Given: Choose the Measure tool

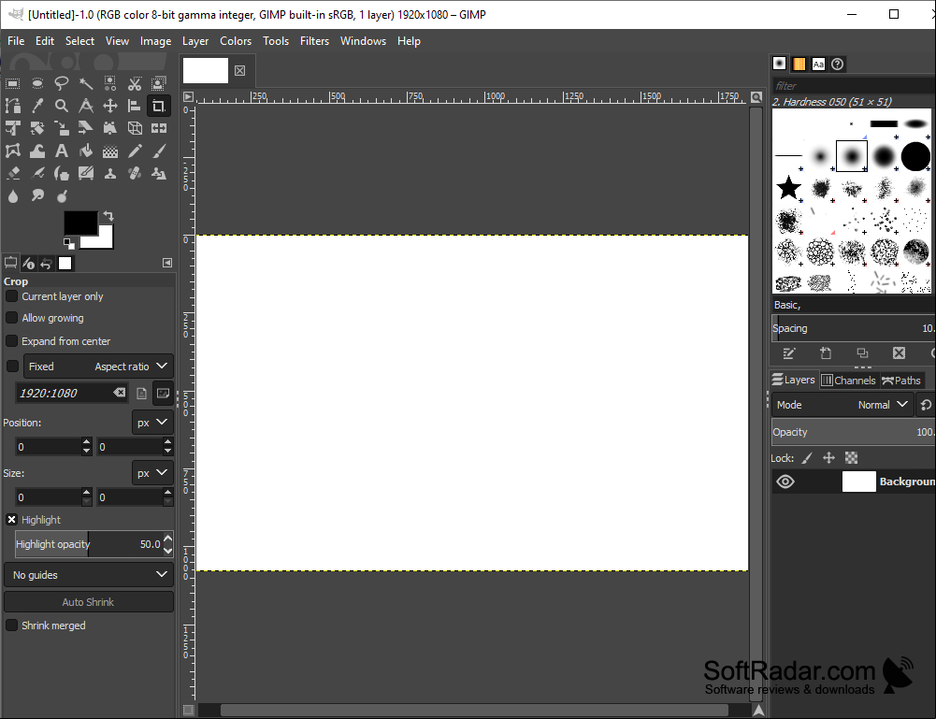Looking at the screenshot, I should 86,107.
